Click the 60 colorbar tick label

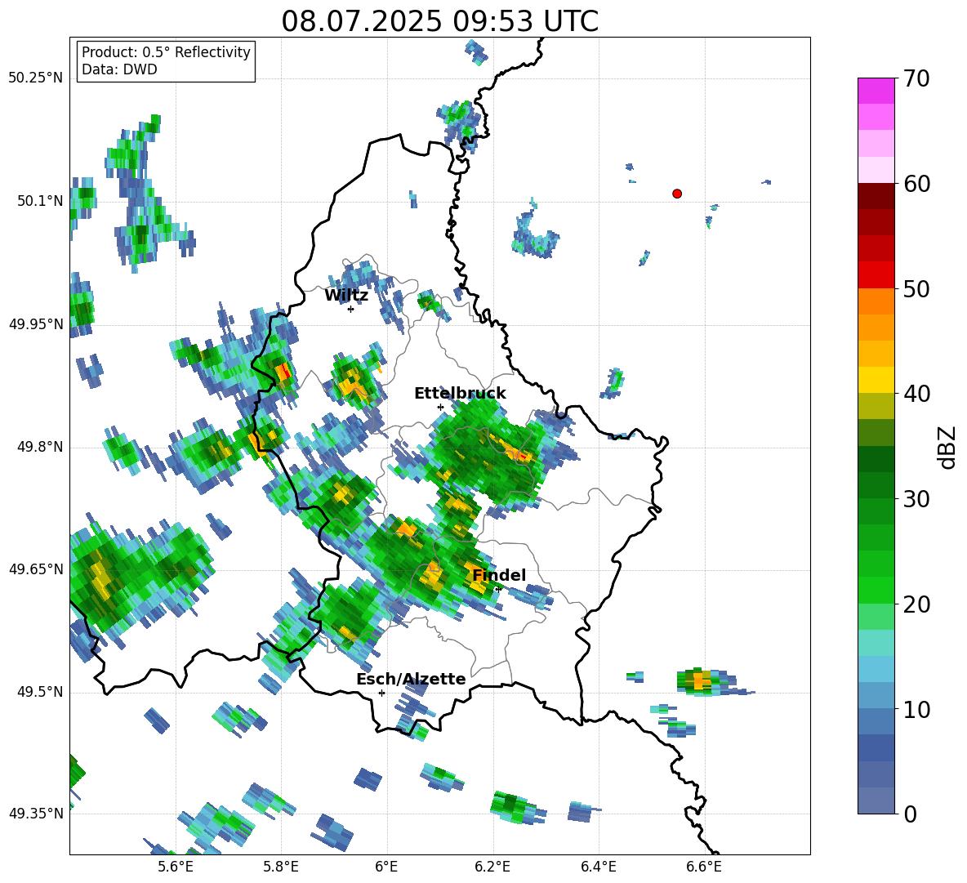click(916, 184)
